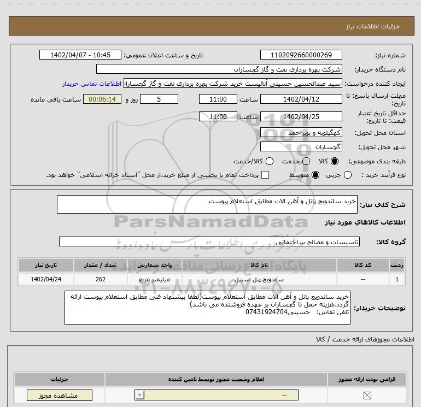Select the کالا radio button

pos(335,161)
